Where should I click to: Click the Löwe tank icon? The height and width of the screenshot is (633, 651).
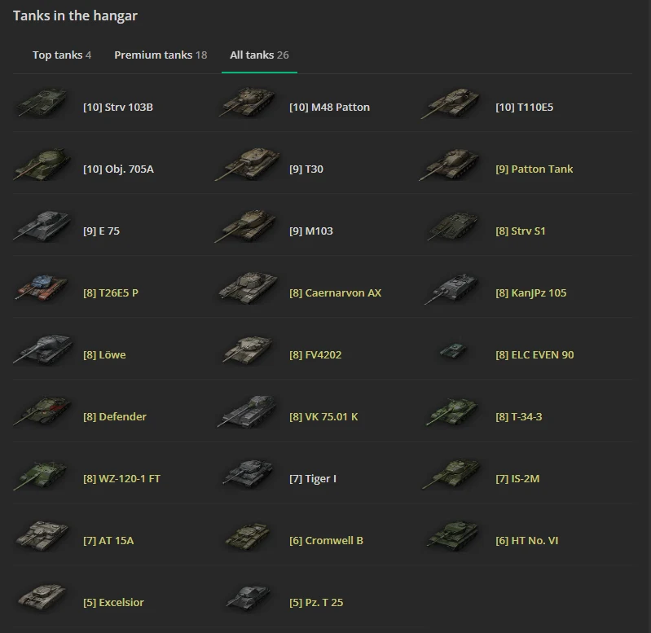pyautogui.click(x=43, y=350)
